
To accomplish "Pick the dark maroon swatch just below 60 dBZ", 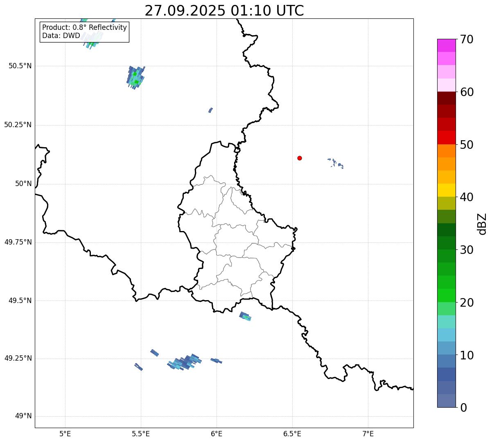I will [447, 98].
